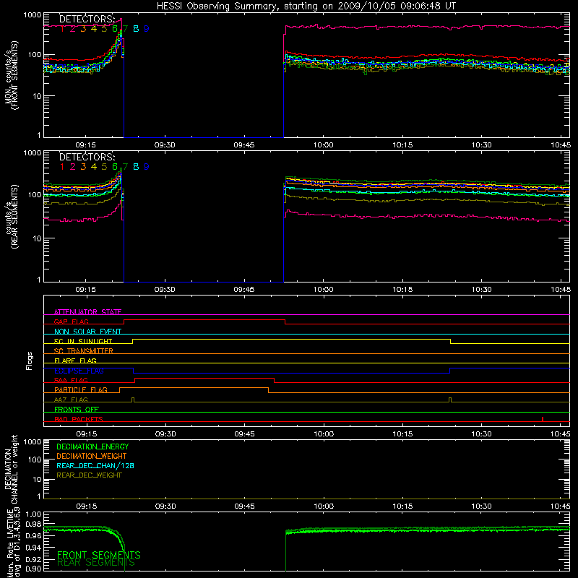Image resolution: width=578 pixels, height=578 pixels.
Task: Click the SC_TRANSMITTER flag label
Action: pos(83,350)
